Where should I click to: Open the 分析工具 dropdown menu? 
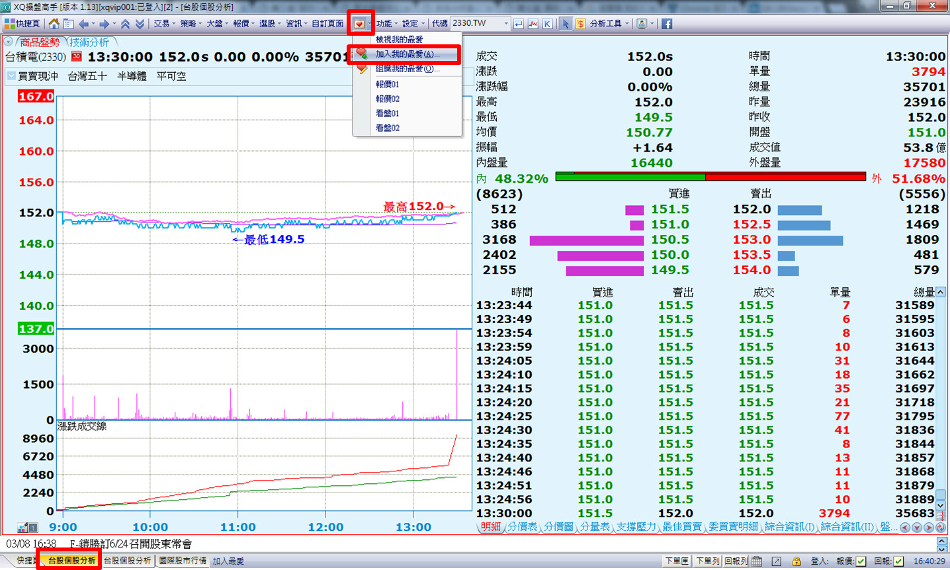coord(609,24)
